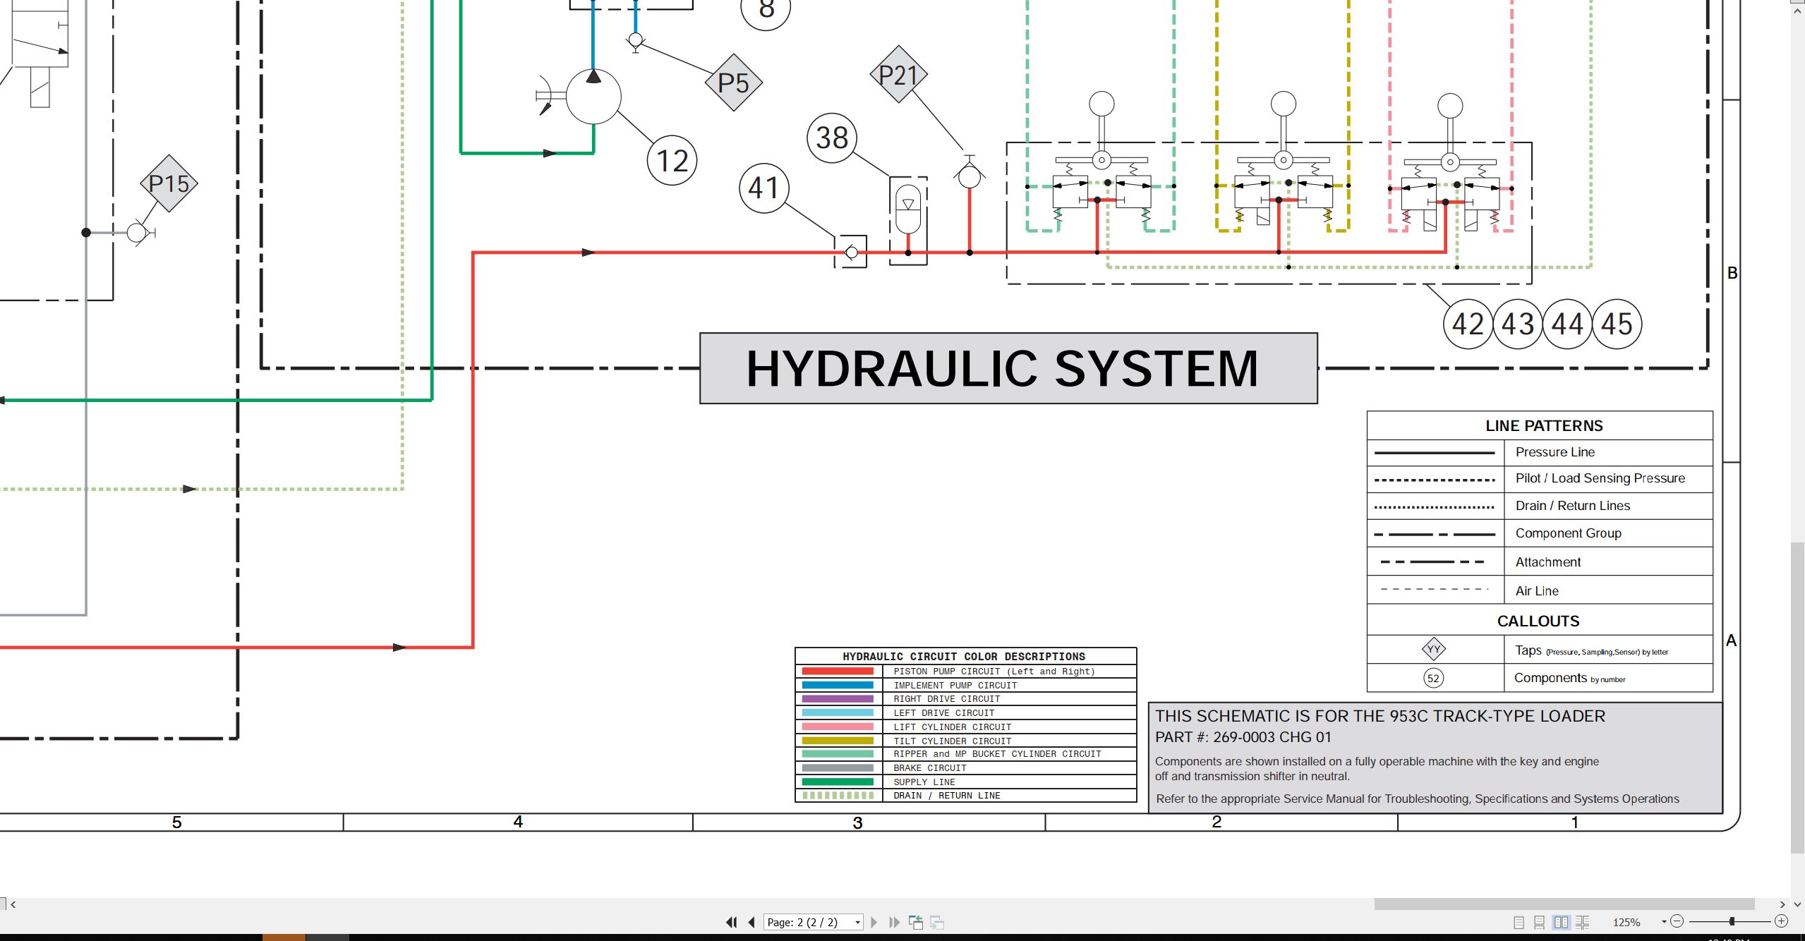Click the LIFT CYLINDER CIRCUIT label
The width and height of the screenshot is (1805, 941).
pyautogui.click(x=953, y=727)
